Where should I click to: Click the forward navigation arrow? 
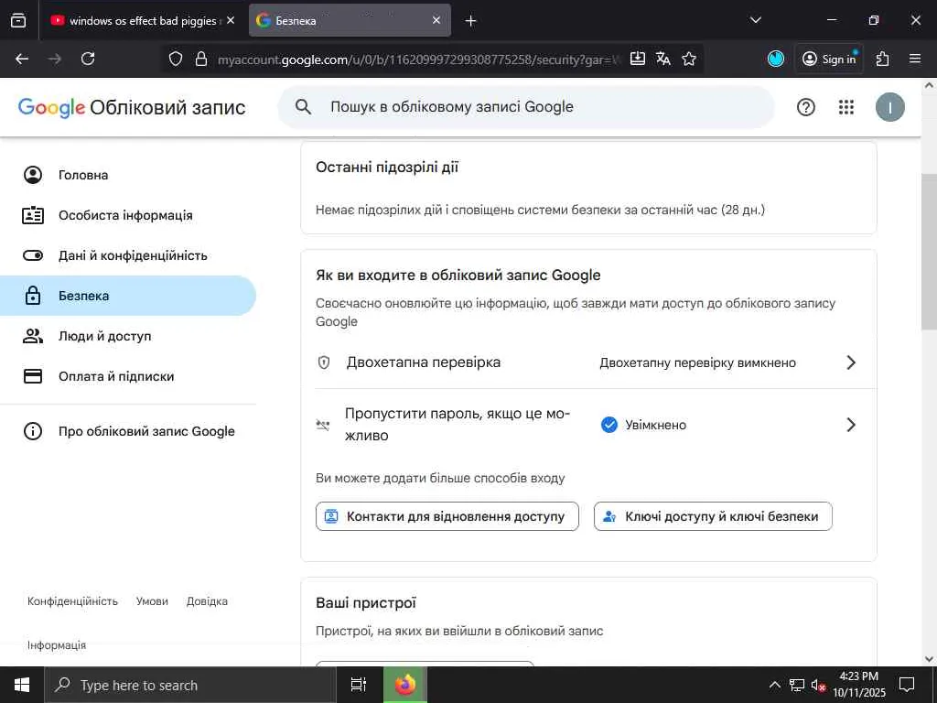[x=55, y=59]
